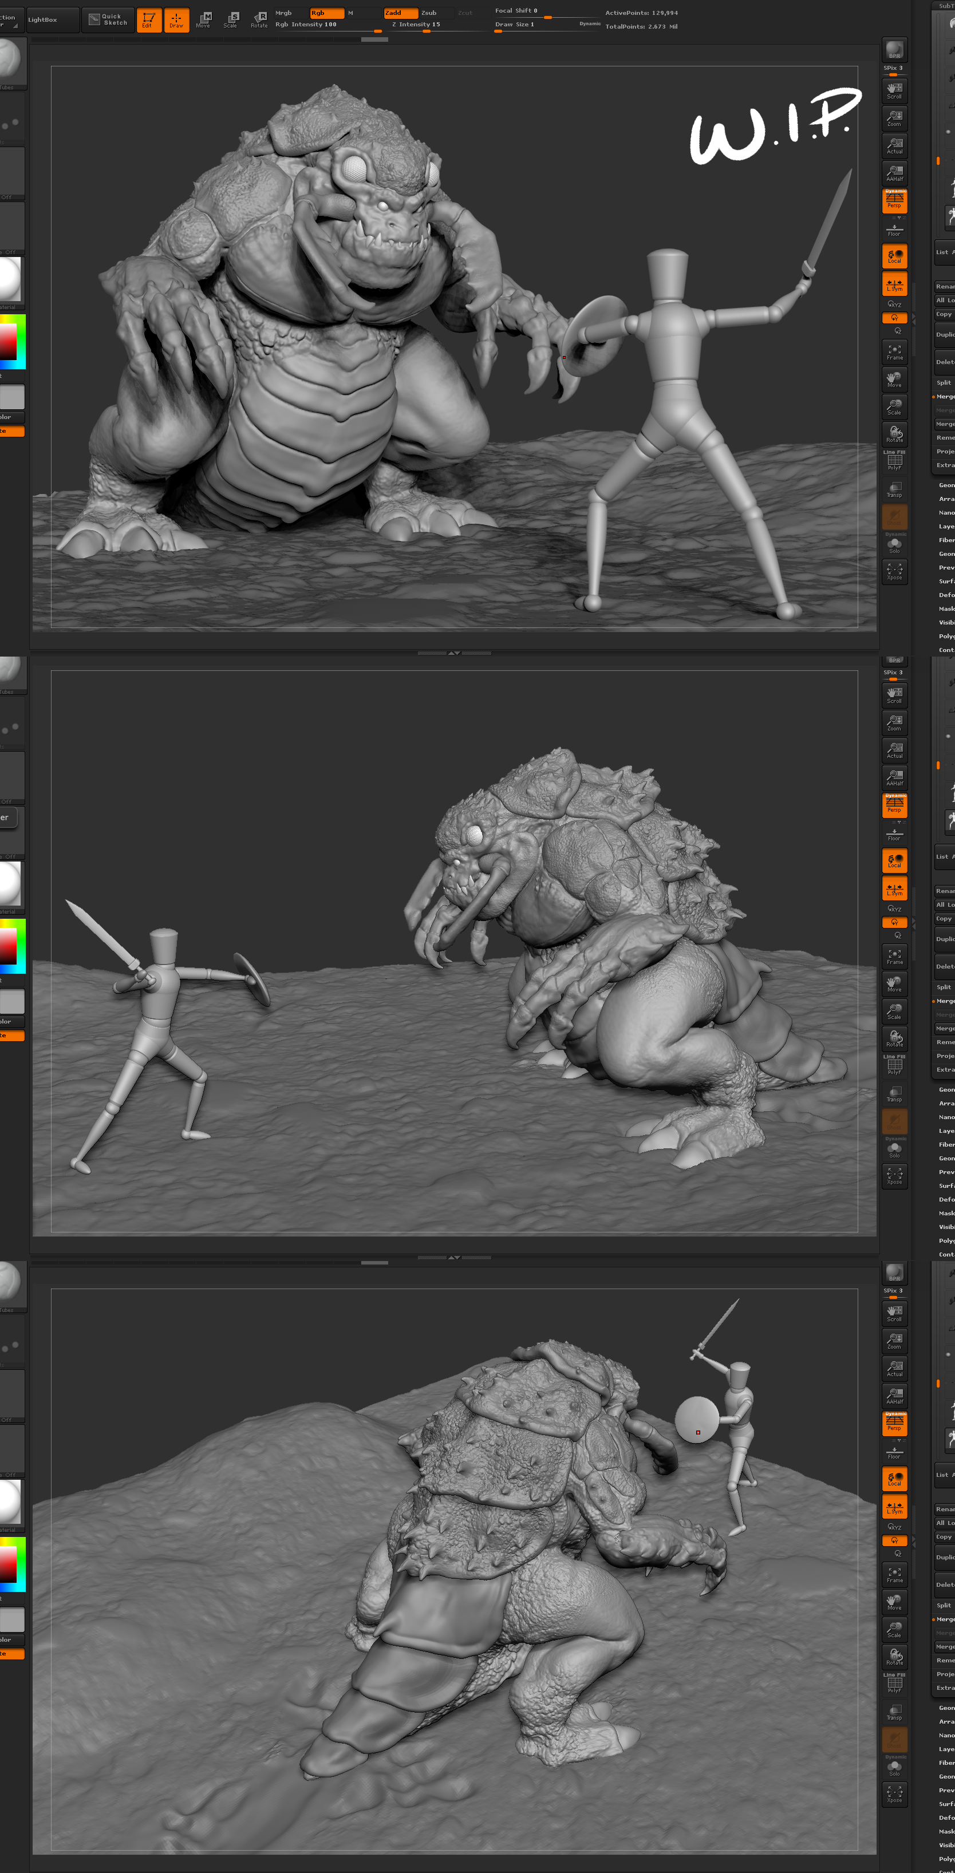Click Scale view icon in top screenshot shelf

(895, 407)
